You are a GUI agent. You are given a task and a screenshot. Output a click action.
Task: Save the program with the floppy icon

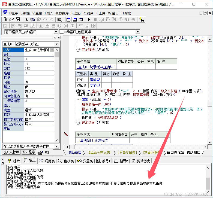18,20
